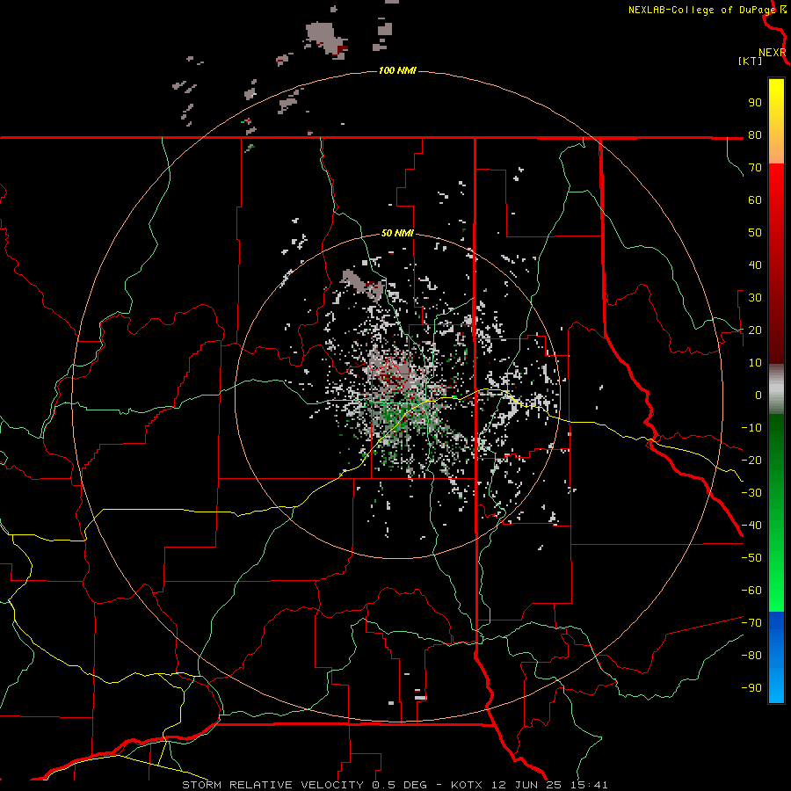Click the NEXLAB-College of DuPage credit text
This screenshot has width=791, height=791.
pos(702,10)
